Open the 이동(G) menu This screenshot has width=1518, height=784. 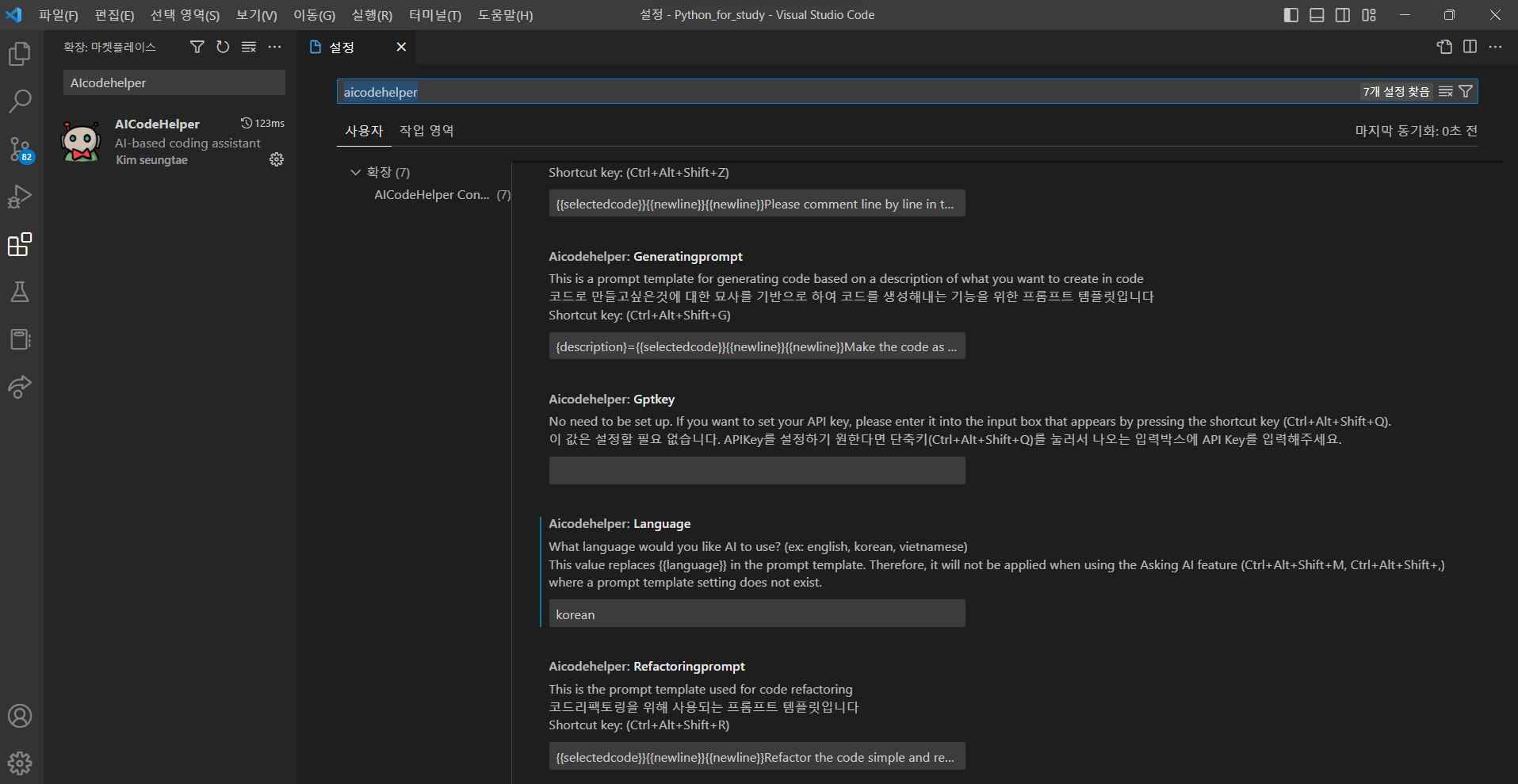tap(314, 15)
